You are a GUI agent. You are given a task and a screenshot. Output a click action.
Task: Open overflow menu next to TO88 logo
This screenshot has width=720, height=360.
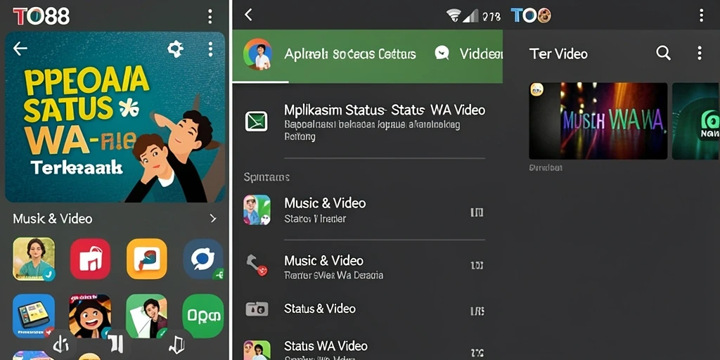pos(210,17)
